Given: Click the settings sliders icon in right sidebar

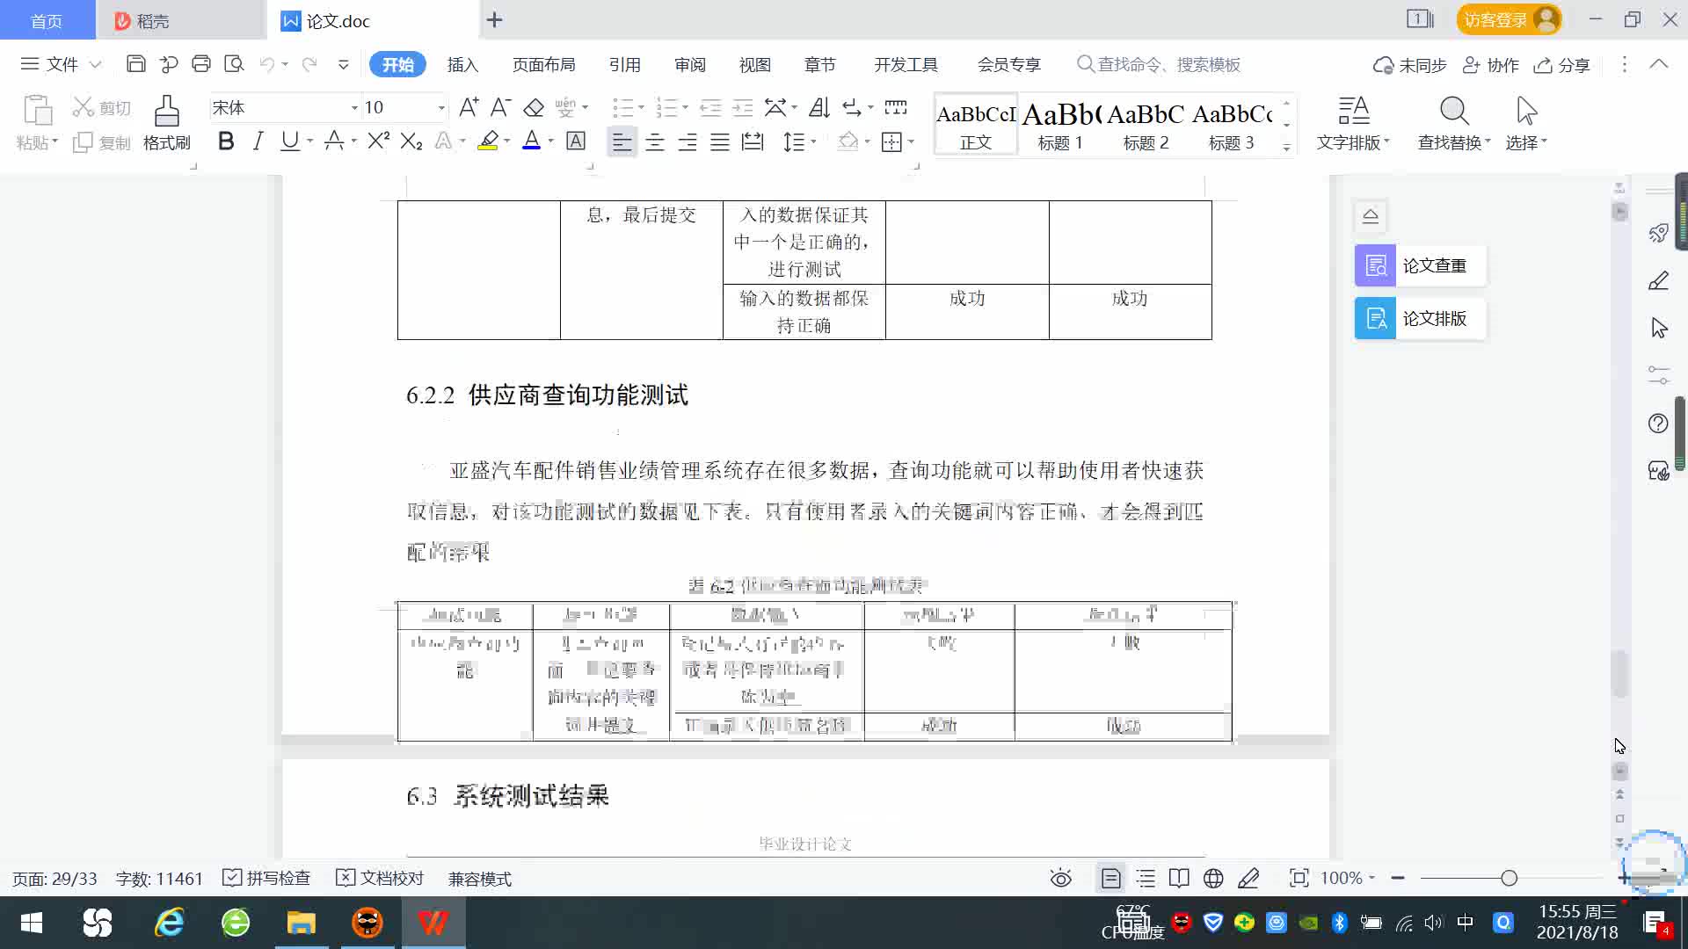Looking at the screenshot, I should (x=1658, y=375).
